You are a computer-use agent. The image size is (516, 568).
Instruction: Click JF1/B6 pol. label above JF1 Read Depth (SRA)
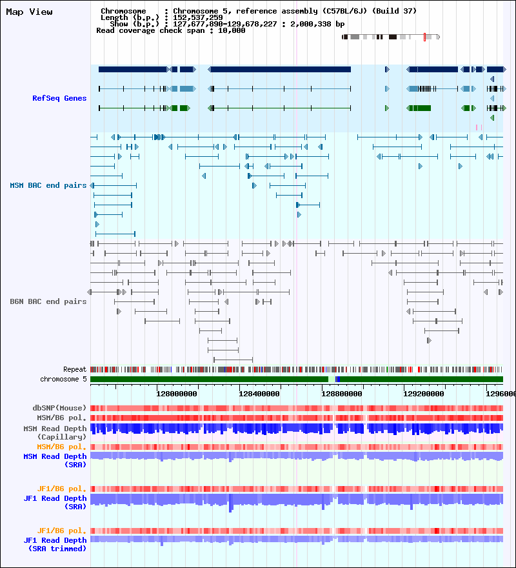click(61, 489)
